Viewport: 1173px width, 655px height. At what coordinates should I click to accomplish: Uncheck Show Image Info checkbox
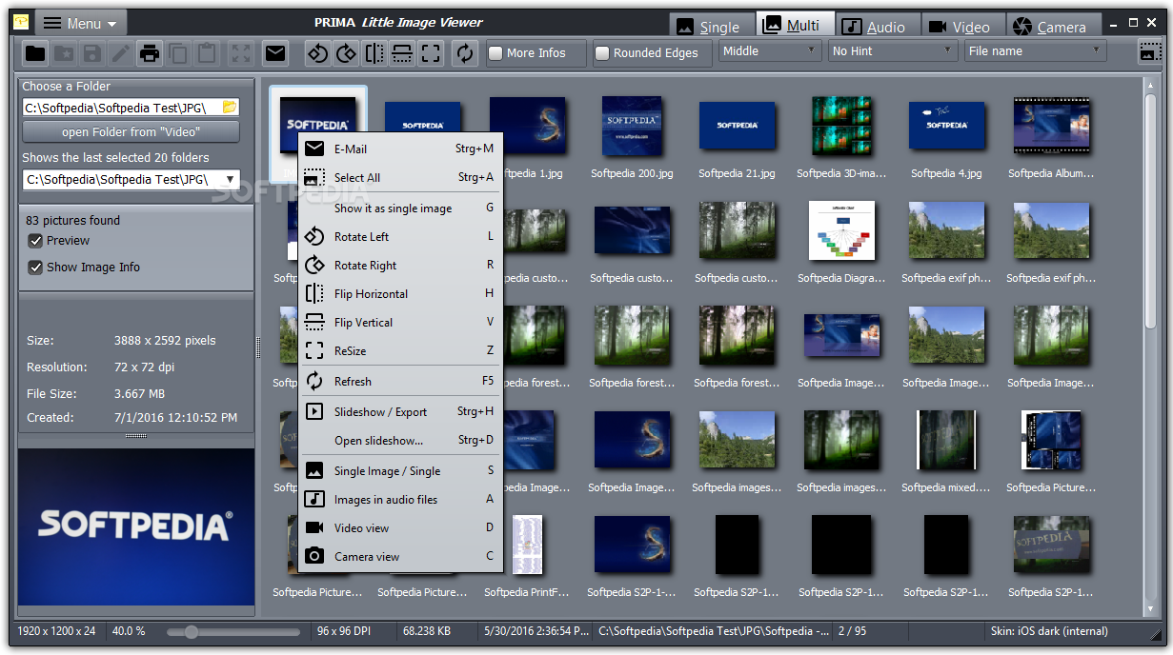(35, 268)
